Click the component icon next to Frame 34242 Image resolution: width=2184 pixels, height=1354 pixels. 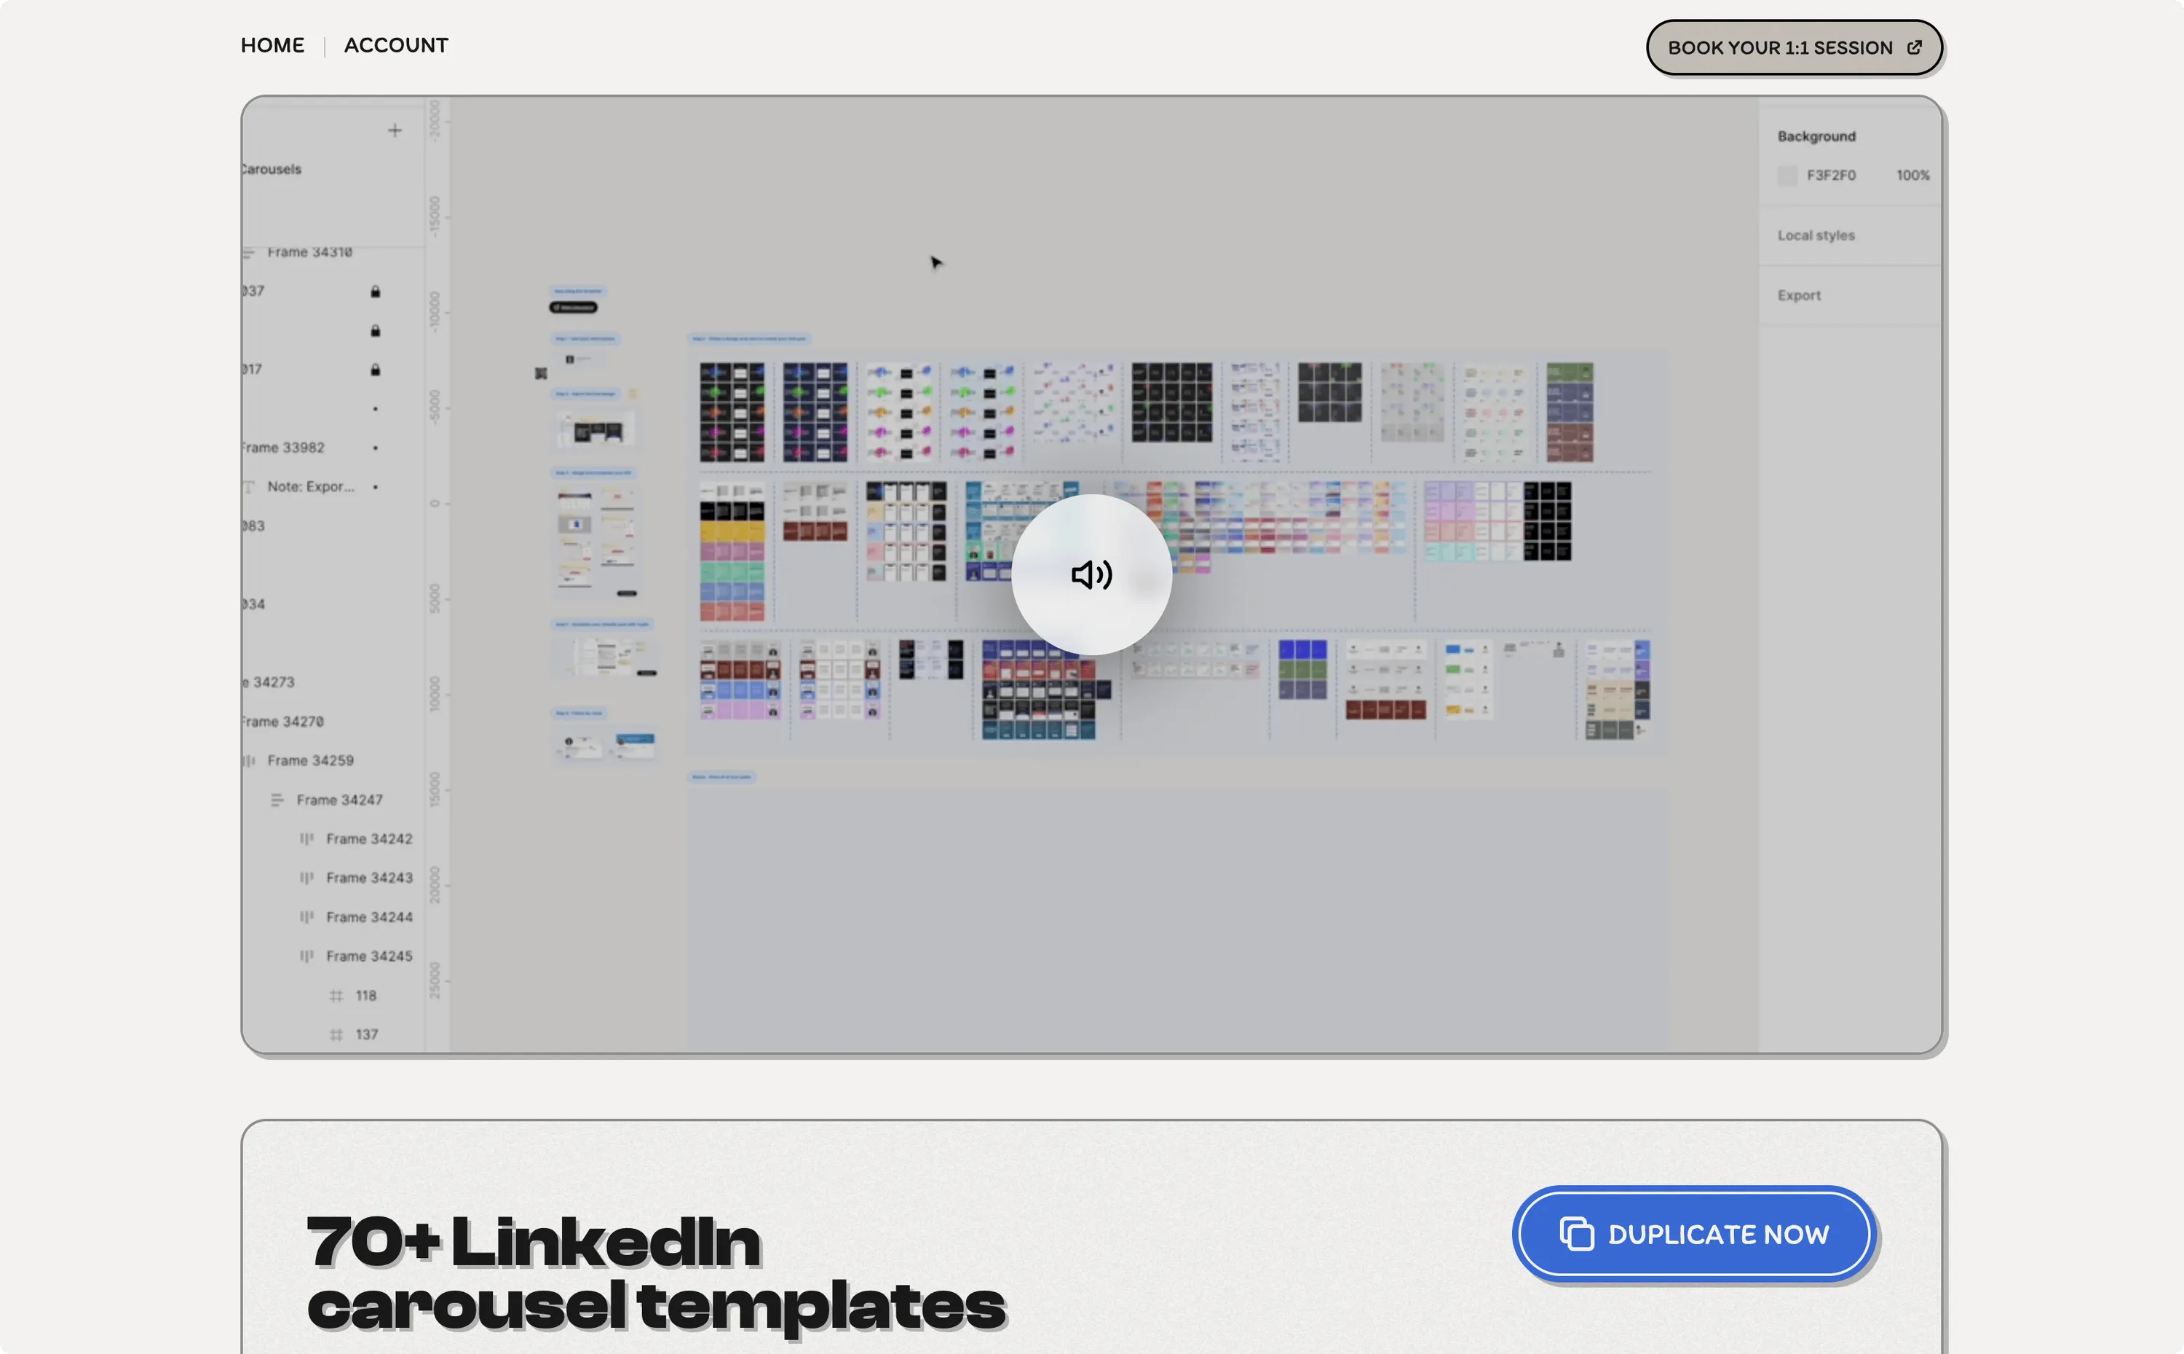point(307,838)
